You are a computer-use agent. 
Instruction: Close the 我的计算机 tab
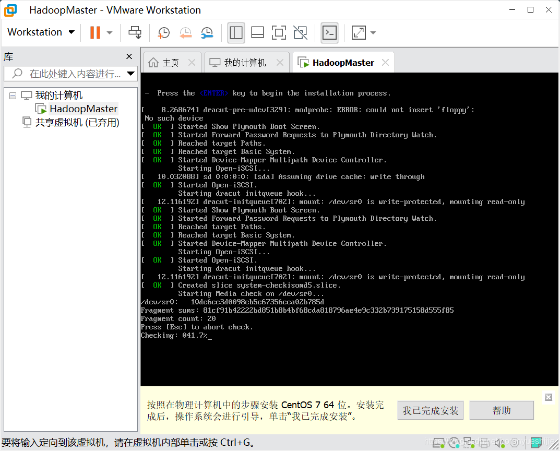280,63
